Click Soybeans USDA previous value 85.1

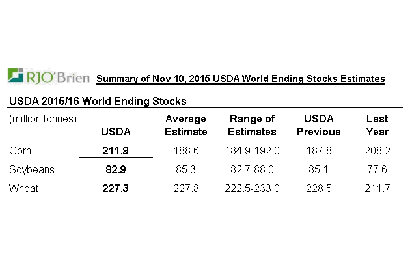(319, 169)
